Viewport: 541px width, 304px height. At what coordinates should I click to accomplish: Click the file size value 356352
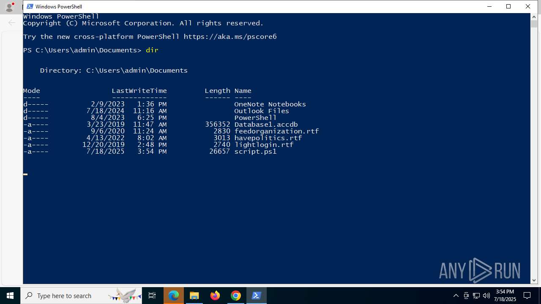pyautogui.click(x=217, y=125)
